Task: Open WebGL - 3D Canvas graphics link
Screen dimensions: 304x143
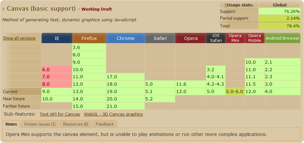Action: (x=113, y=114)
